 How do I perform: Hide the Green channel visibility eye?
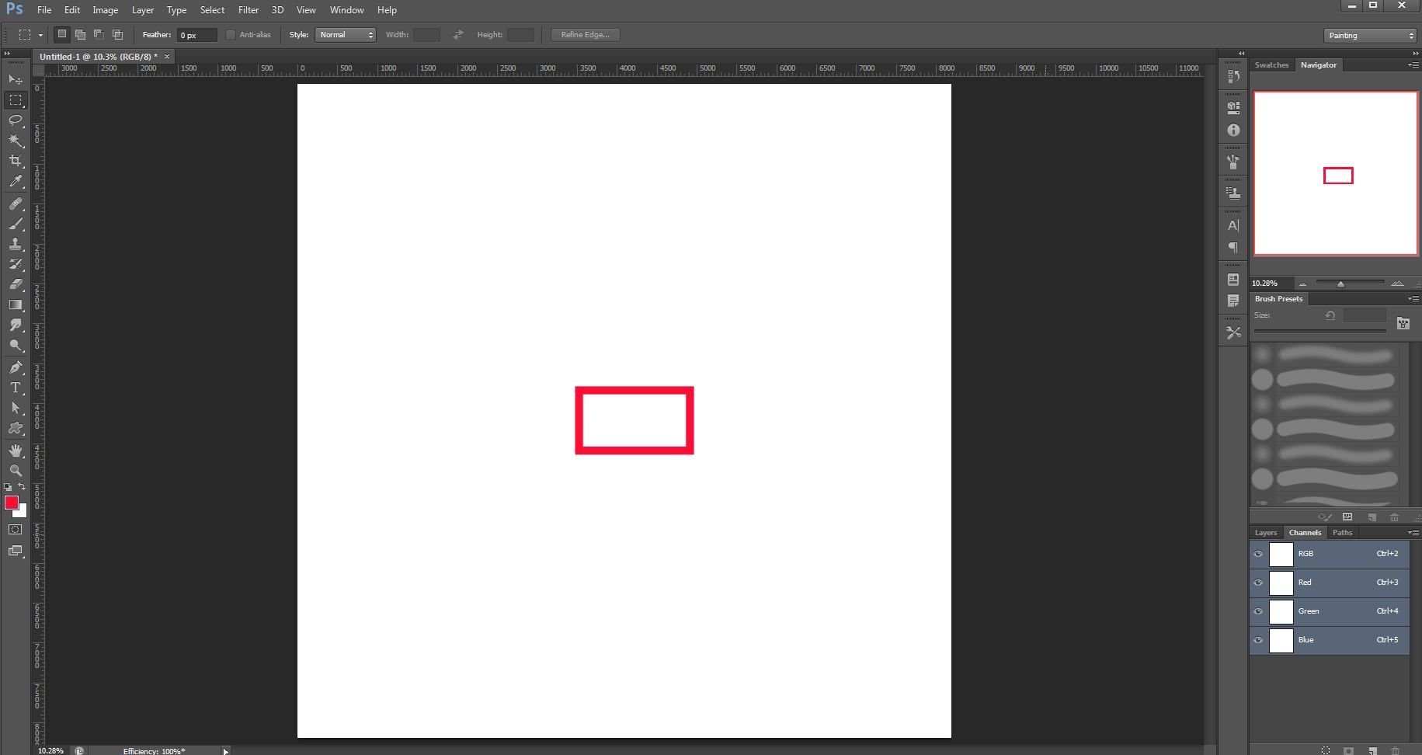tap(1258, 611)
